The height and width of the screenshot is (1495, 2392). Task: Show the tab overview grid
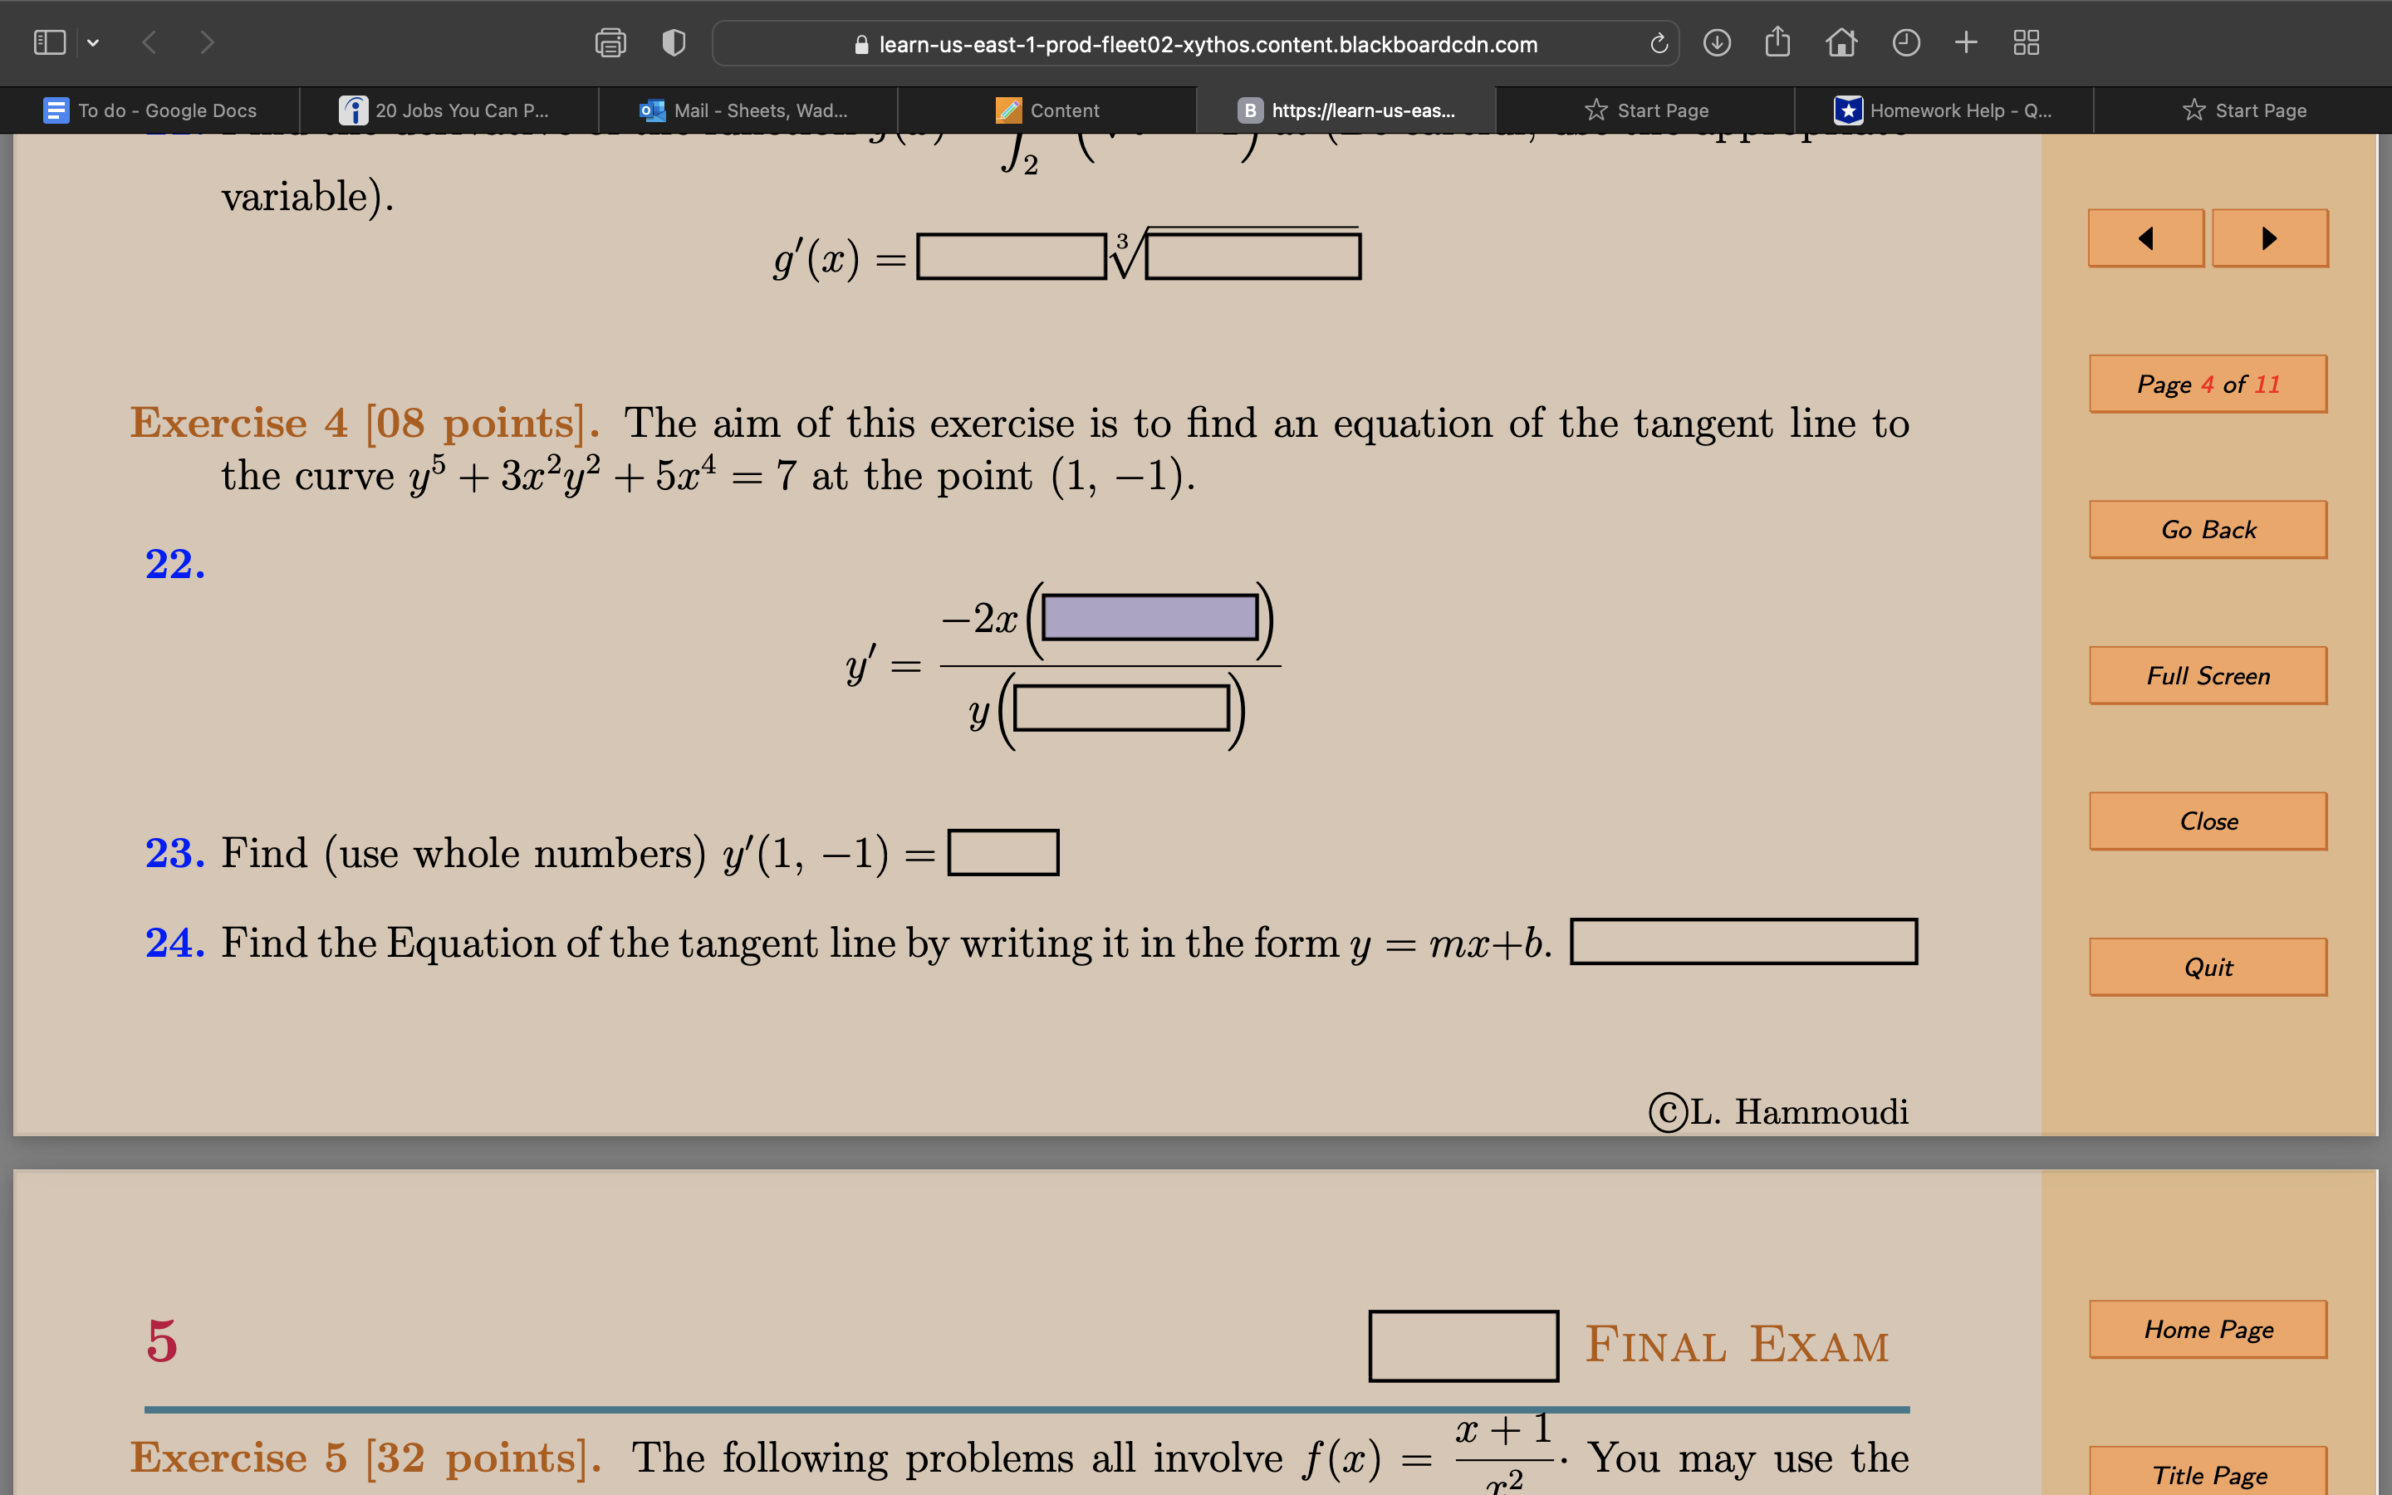[2027, 42]
